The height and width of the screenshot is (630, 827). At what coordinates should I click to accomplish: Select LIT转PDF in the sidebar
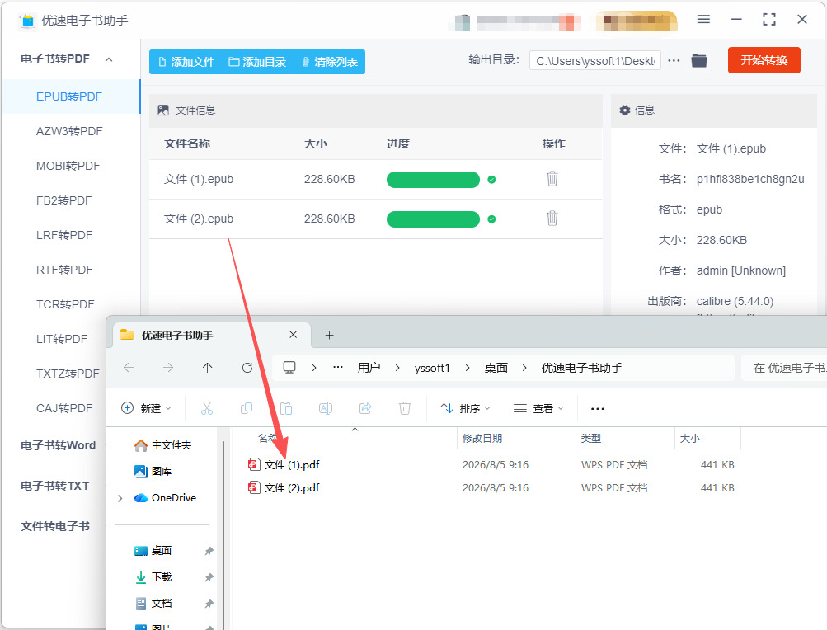point(62,339)
